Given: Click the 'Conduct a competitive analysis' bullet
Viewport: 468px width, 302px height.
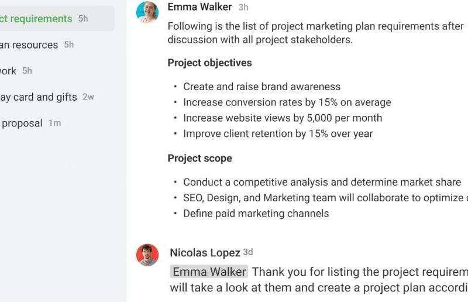Looking at the screenshot, I should pyautogui.click(x=322, y=182).
